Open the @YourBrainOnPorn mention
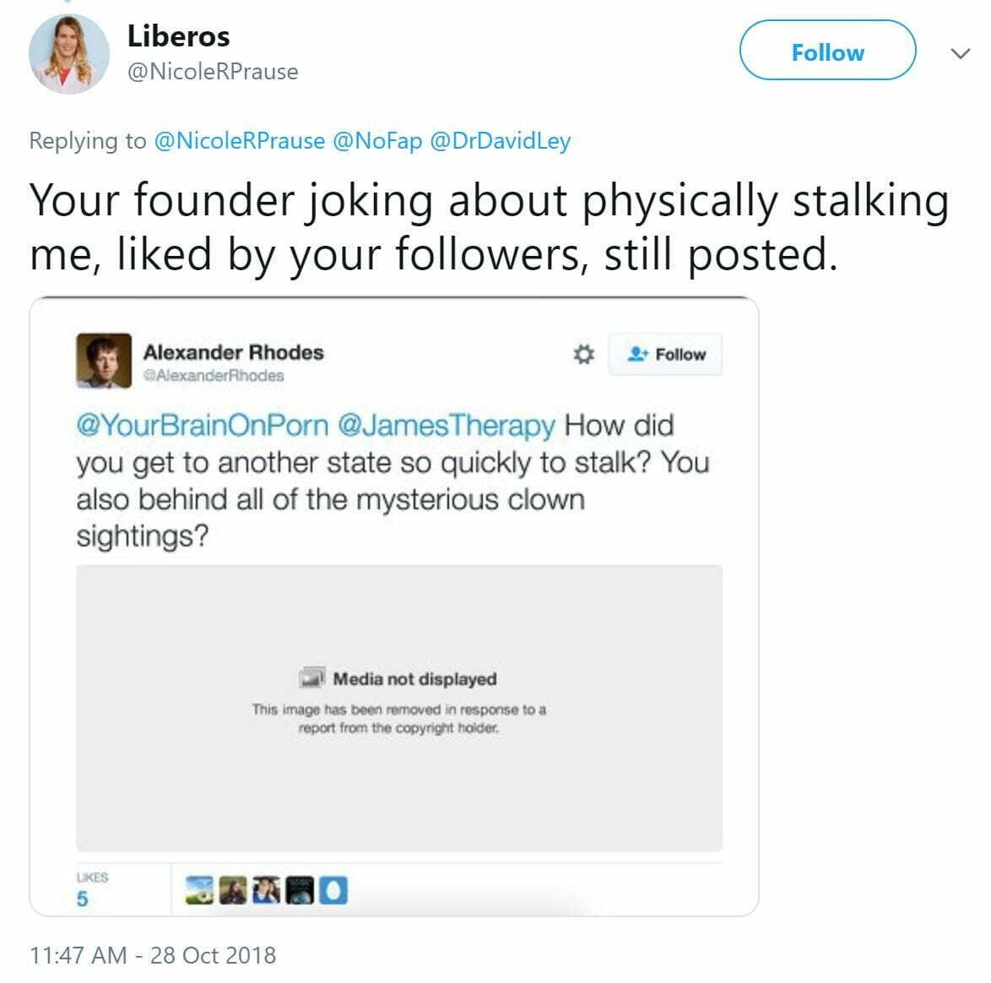The image size is (991, 983). click(202, 424)
